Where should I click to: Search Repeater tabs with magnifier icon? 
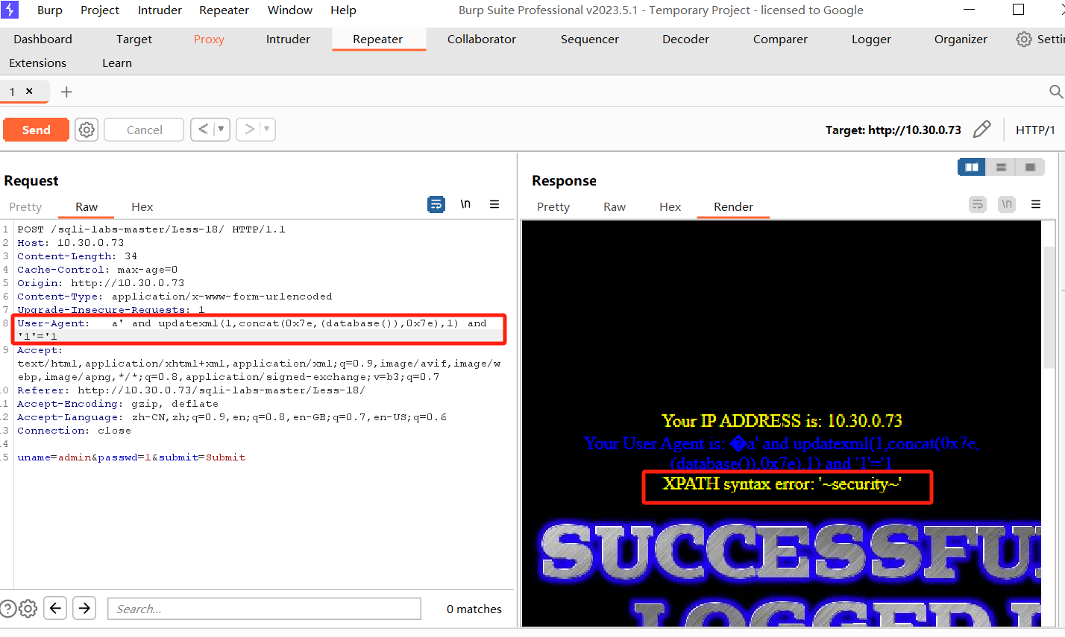(x=1056, y=92)
